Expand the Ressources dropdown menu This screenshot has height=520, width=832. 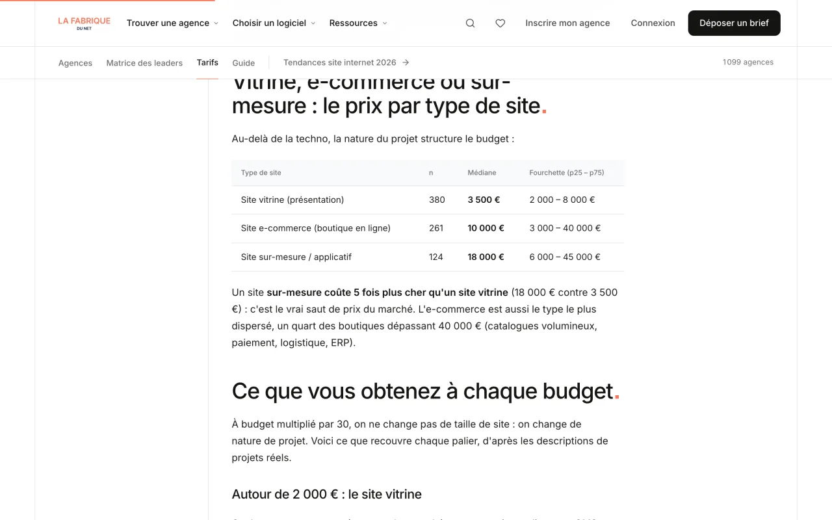[358, 23]
